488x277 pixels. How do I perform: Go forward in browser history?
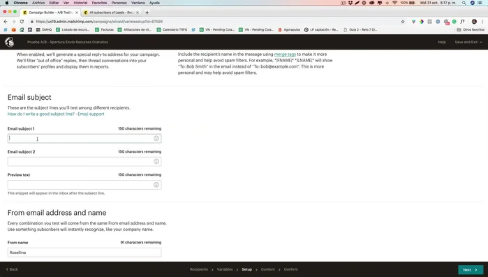(x=14, y=22)
